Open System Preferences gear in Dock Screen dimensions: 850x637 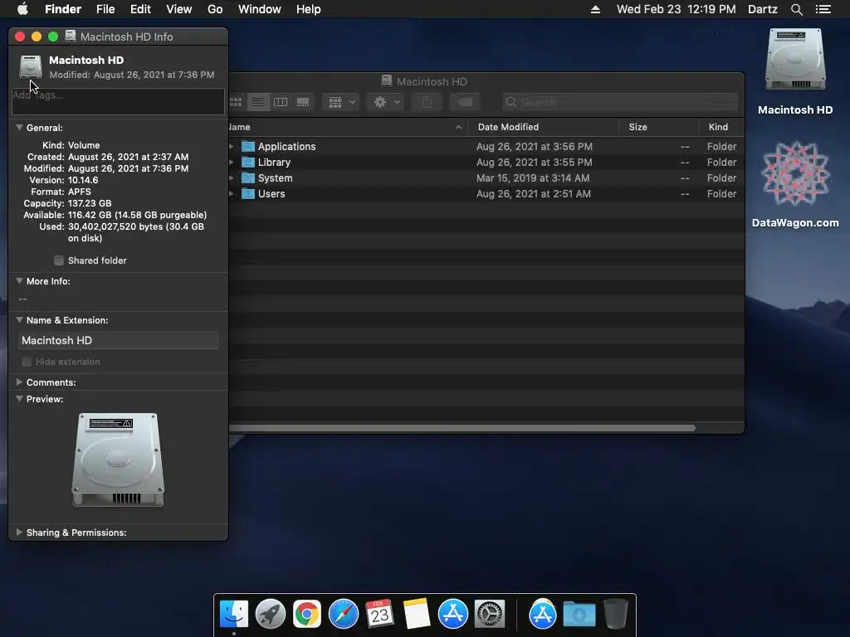click(490, 615)
